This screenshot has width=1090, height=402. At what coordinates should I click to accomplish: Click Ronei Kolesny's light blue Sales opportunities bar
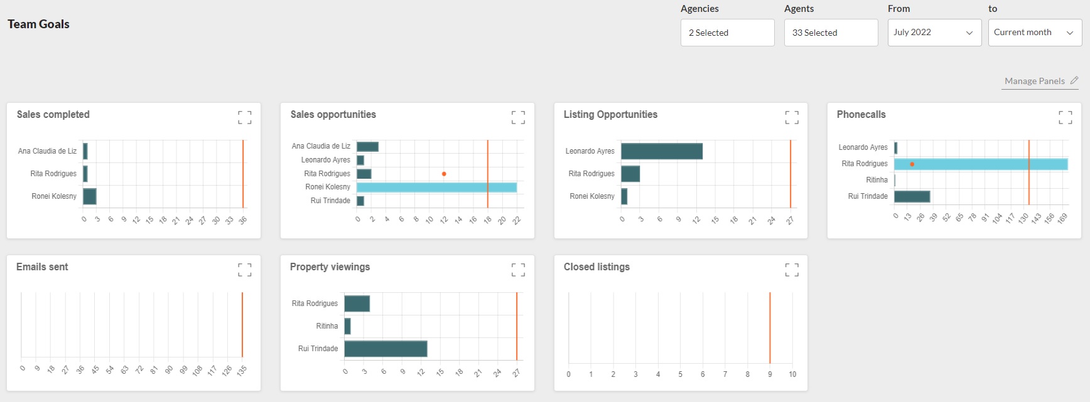pos(436,188)
